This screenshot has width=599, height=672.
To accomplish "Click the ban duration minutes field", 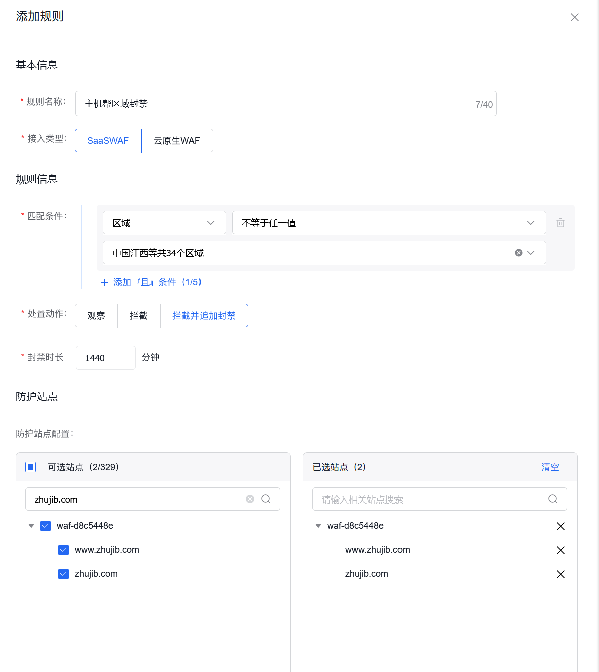I will coord(105,358).
